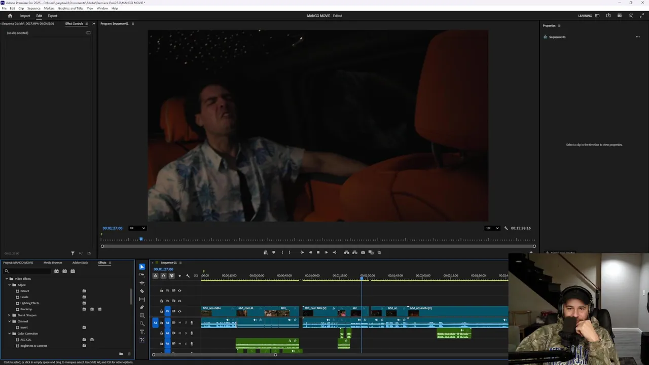This screenshot has height=365, width=649.
Task: Toggle V3 track output eye
Action: pyautogui.click(x=179, y=290)
